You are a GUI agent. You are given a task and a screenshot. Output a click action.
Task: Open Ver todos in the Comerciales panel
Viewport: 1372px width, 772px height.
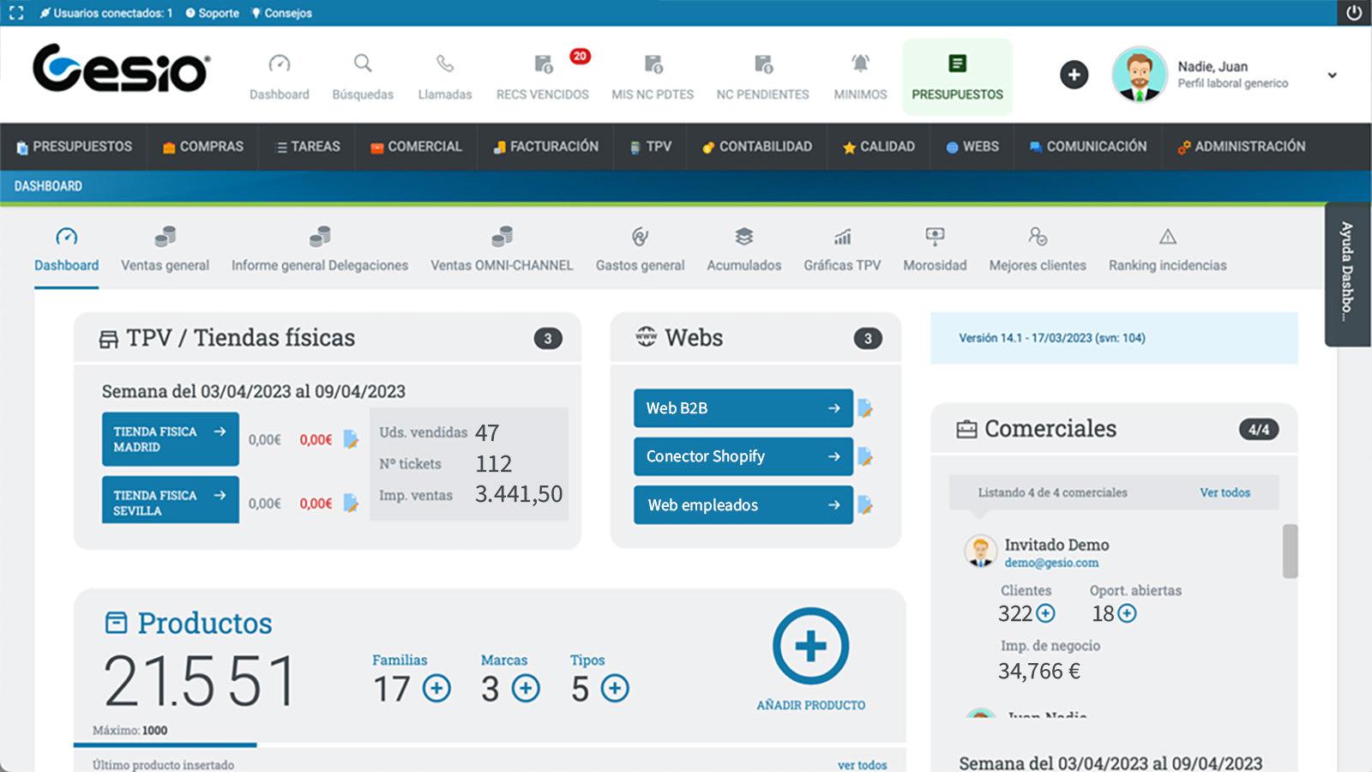[x=1225, y=492]
